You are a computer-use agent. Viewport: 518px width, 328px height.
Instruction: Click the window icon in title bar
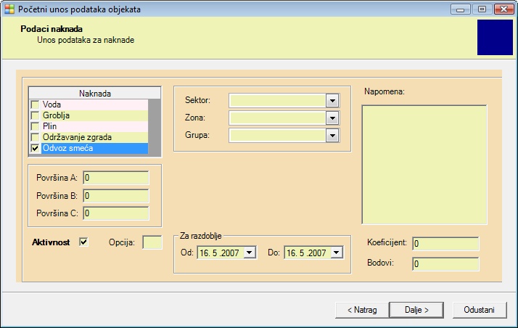9,9
